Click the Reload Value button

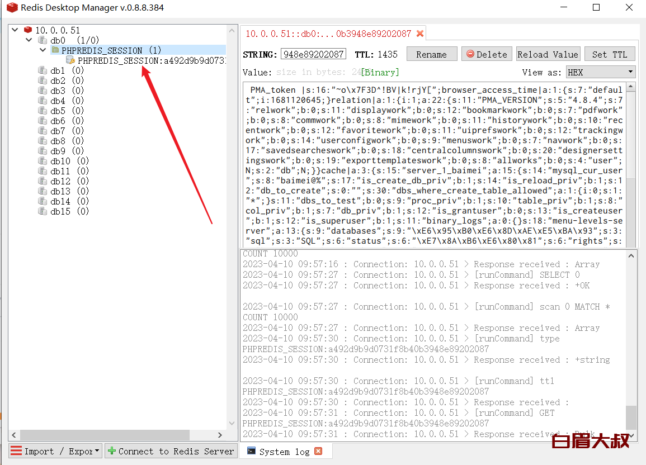pyautogui.click(x=548, y=54)
